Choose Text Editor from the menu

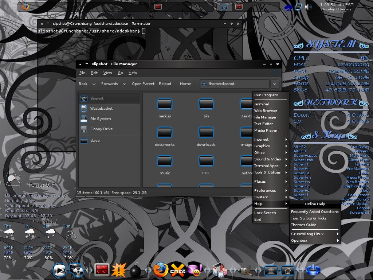pos(271,124)
